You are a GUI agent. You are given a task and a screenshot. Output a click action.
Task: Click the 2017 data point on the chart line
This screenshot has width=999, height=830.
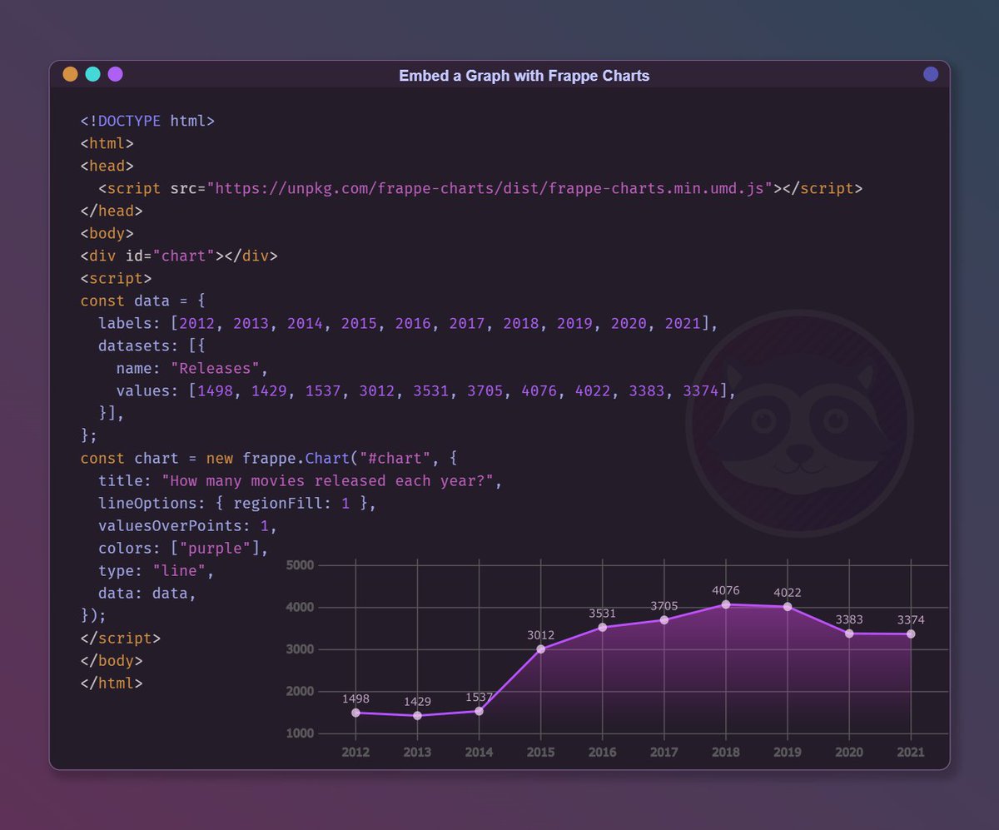click(664, 620)
